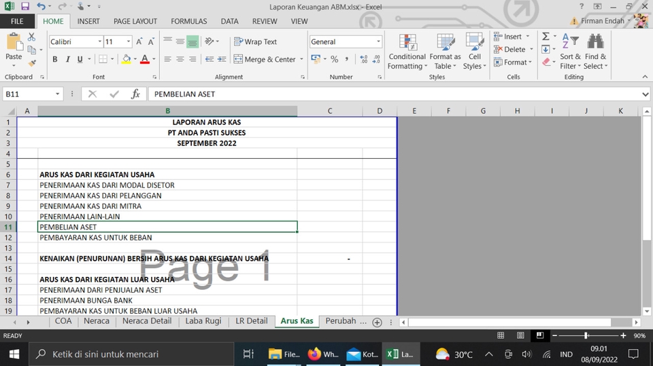
Task: Click the zoom slider handle
Action: [586, 335]
